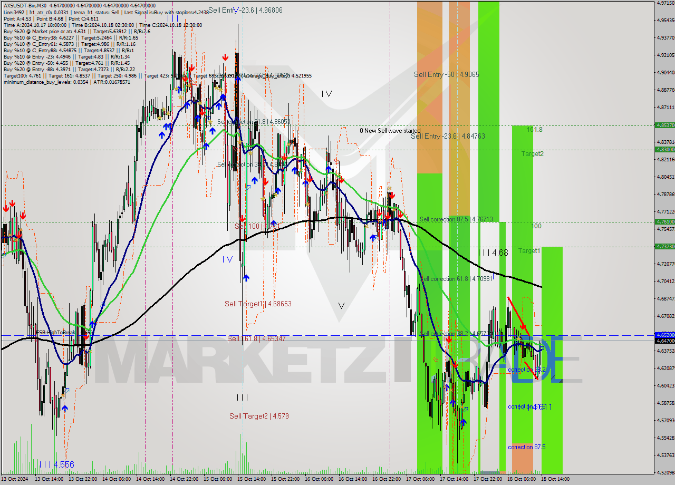Viewport: 675px width, 485px height.
Task: Click the '13 Oct 22:00' time axis label
Action: (x=82, y=479)
